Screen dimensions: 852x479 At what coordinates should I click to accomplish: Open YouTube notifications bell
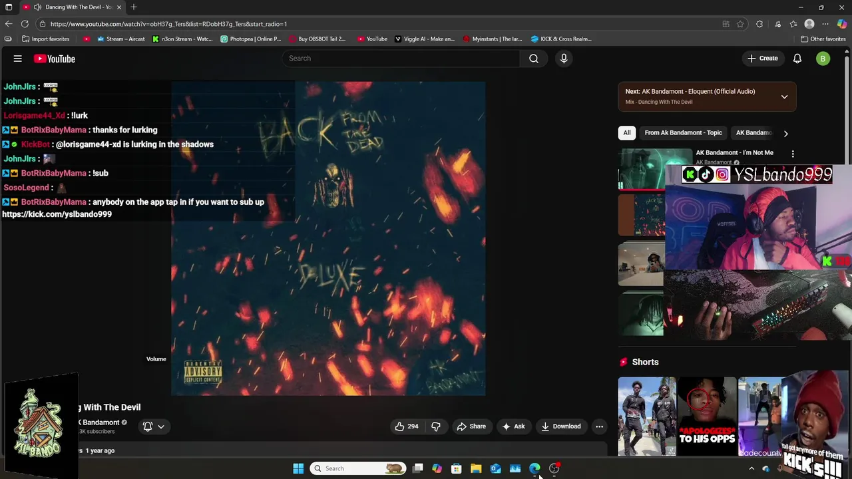pos(797,59)
